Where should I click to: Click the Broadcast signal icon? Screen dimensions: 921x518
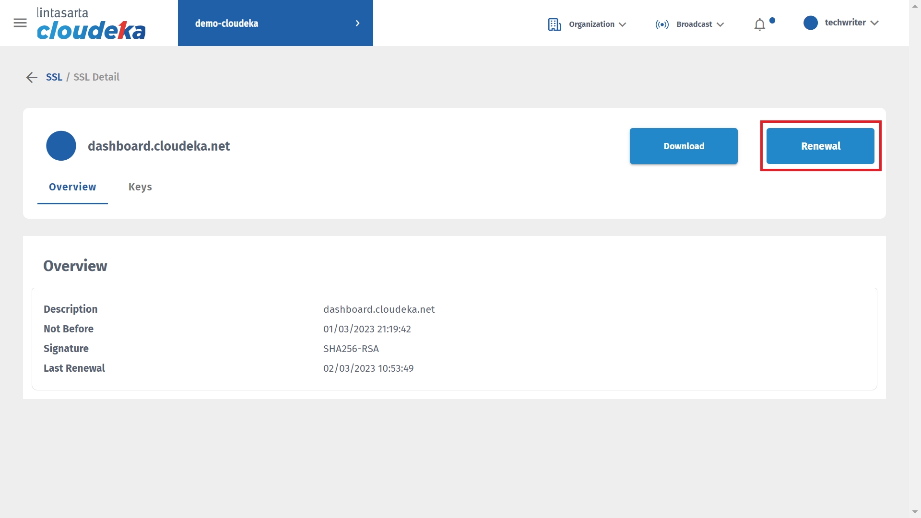[662, 24]
